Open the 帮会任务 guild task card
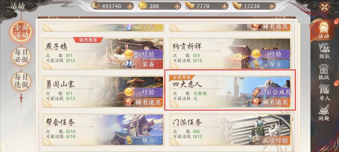This screenshot has width=339, height=152. (103, 130)
